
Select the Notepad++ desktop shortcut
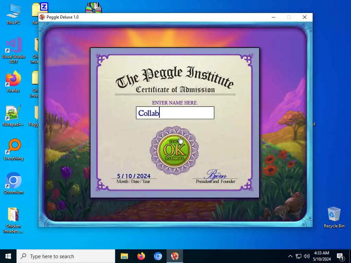(13, 116)
